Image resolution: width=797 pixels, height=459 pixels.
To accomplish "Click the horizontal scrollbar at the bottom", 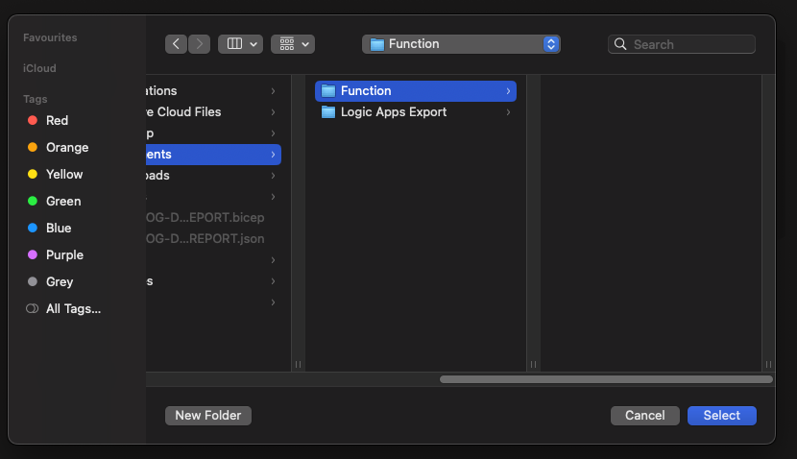I will point(606,379).
